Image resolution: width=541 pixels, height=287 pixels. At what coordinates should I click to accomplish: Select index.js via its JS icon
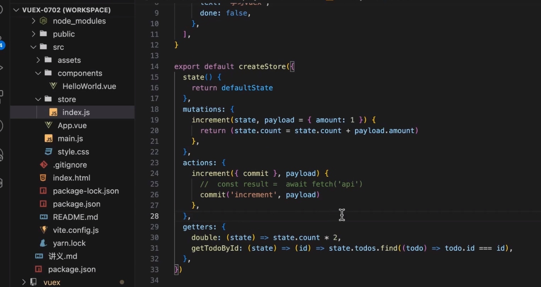pyautogui.click(x=53, y=112)
